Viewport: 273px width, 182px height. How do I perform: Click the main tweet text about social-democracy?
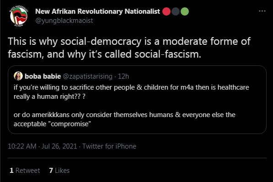pyautogui.click(x=129, y=48)
